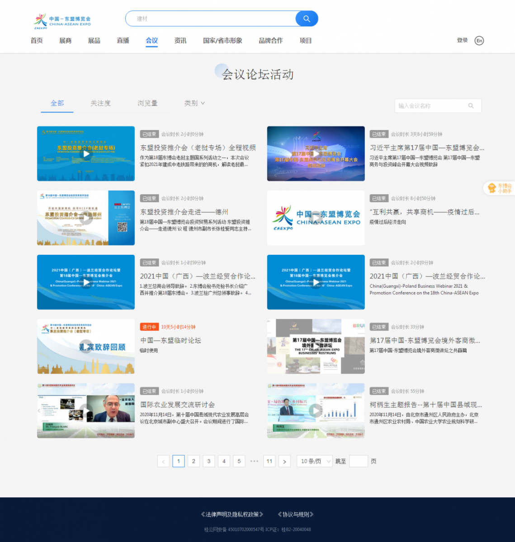Open 东盟投资推介会走进——德州 title

(184, 212)
